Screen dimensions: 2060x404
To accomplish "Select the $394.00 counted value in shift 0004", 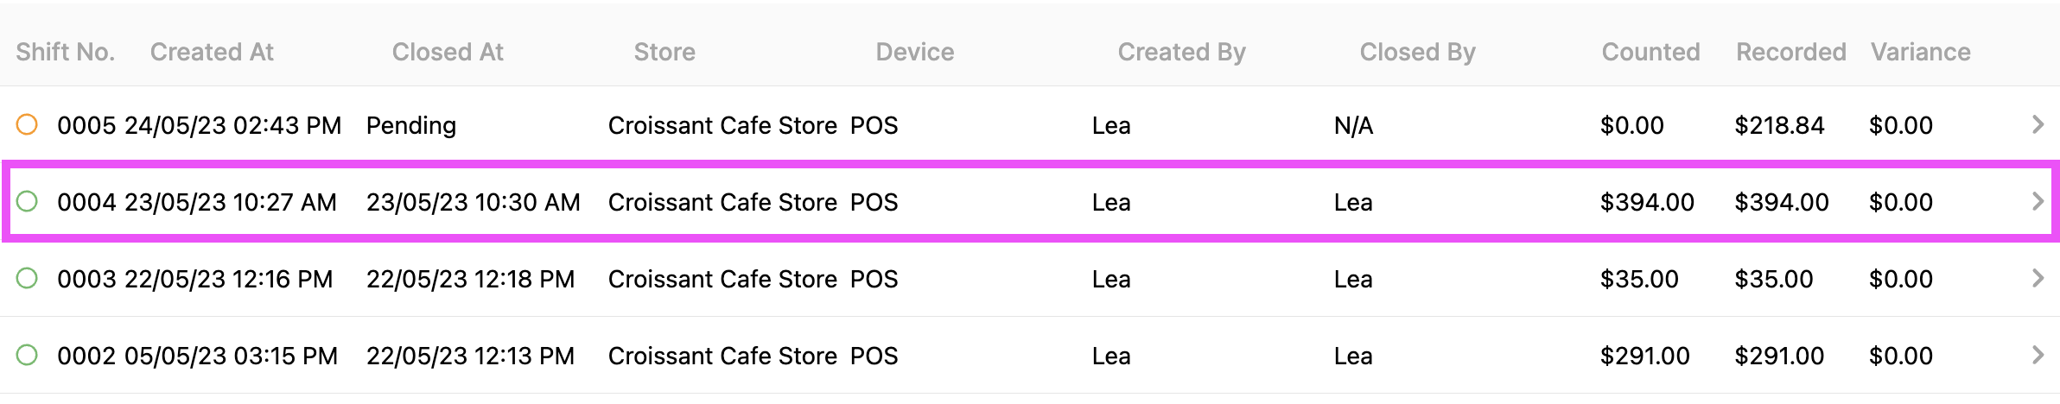I will point(1647,202).
